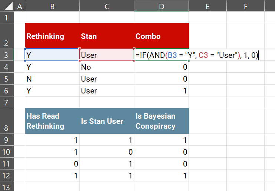The width and height of the screenshot is (275, 191).
Task: Click cell C5 containing 'User'
Action: (x=107, y=79)
